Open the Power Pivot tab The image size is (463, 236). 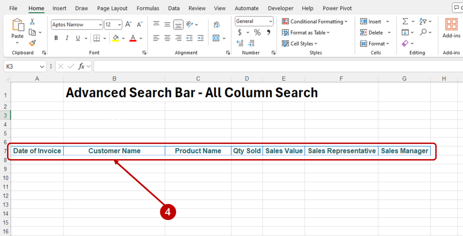[x=337, y=8]
